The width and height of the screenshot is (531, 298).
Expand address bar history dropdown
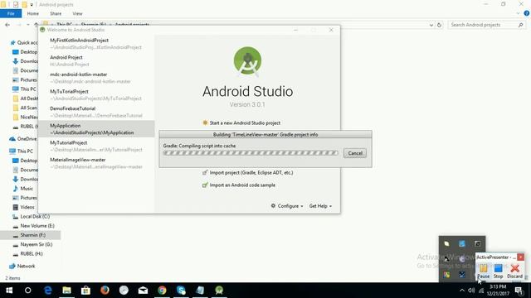431,25
